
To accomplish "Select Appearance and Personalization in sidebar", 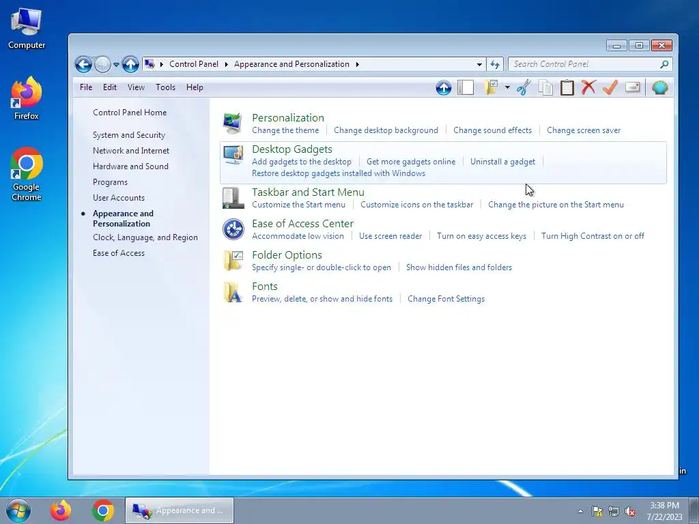I will pos(123,218).
